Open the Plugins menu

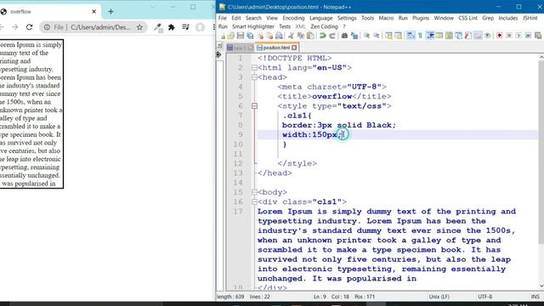[421, 18]
